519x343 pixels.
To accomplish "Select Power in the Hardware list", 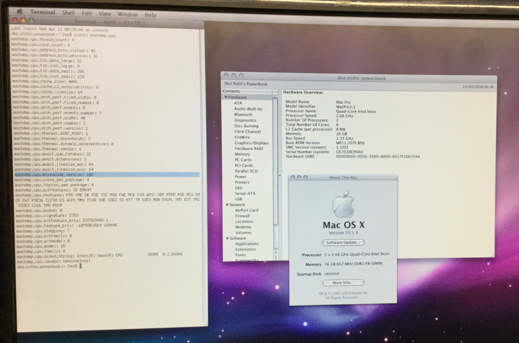I will click(241, 177).
